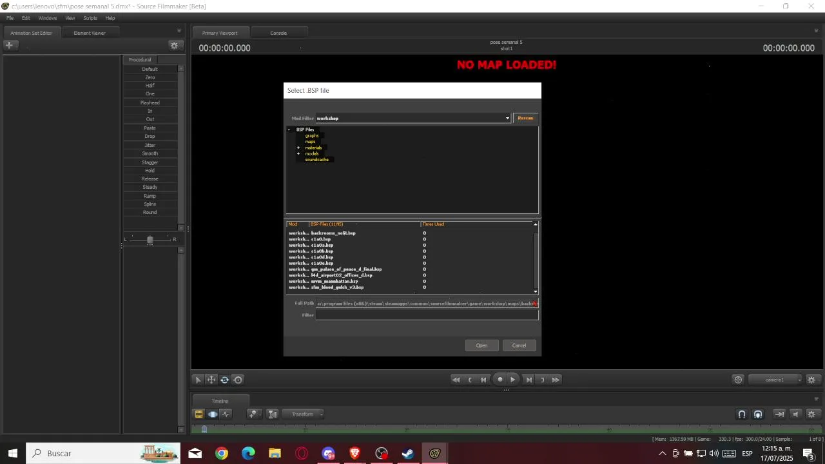Select the viewport rotate tool
825x464 pixels.
225,380
